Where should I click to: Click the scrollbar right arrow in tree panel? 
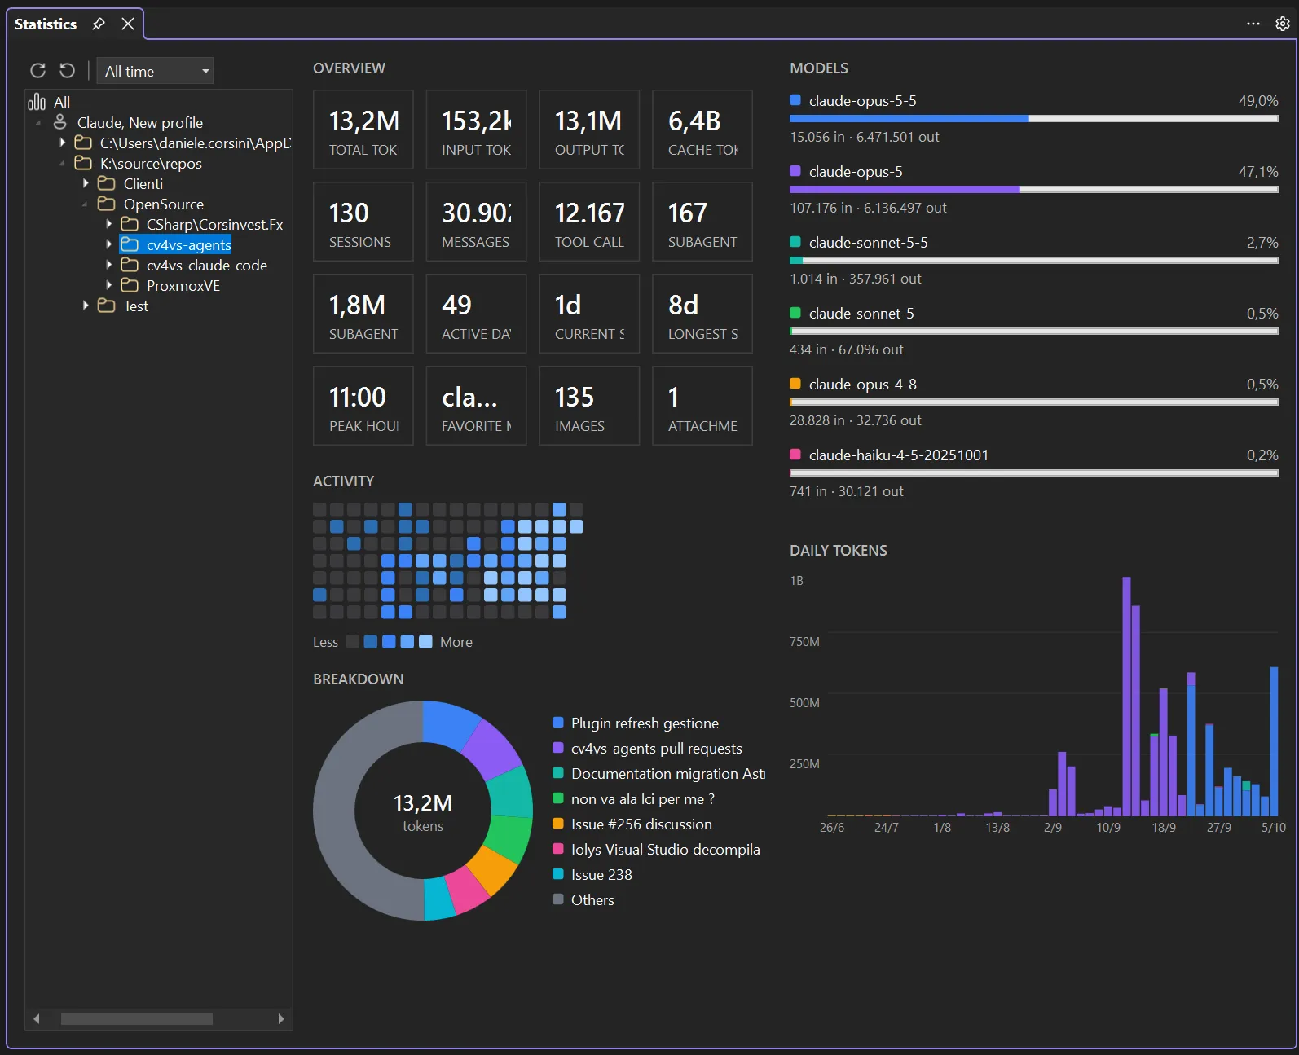click(281, 1019)
